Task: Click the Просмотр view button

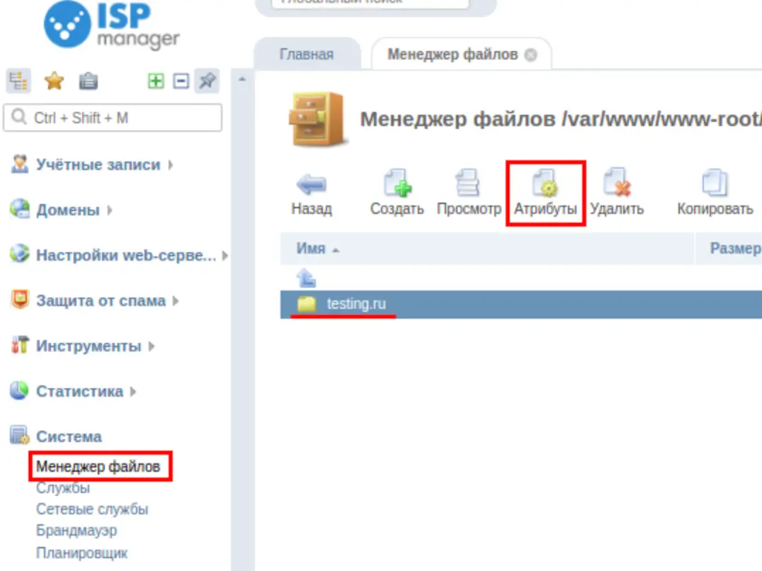Action: (469, 193)
